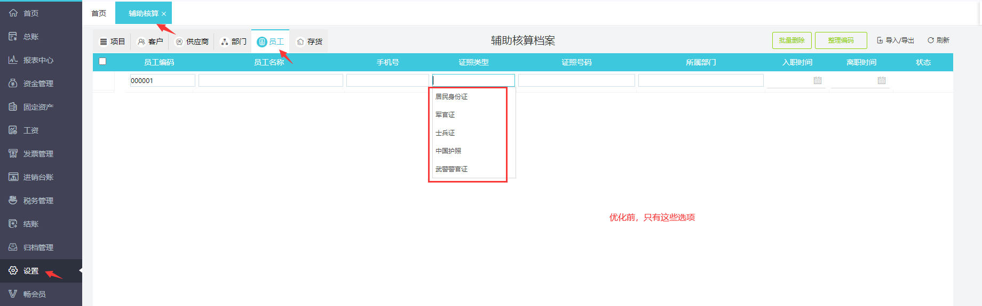
Task: Choose 武警警官证 from the dropdown list
Action: tap(473, 169)
